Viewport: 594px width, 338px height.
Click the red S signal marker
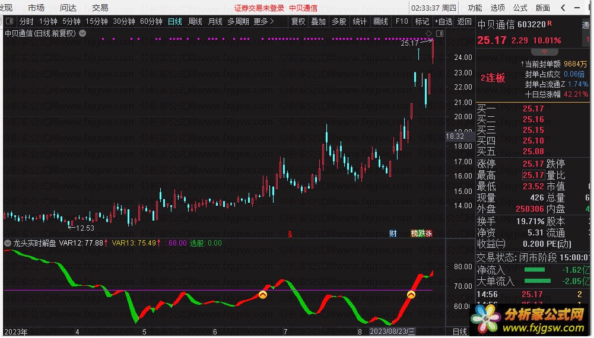tap(290, 234)
